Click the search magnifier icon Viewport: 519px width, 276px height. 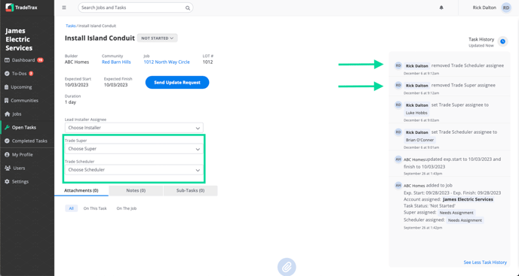(x=188, y=8)
